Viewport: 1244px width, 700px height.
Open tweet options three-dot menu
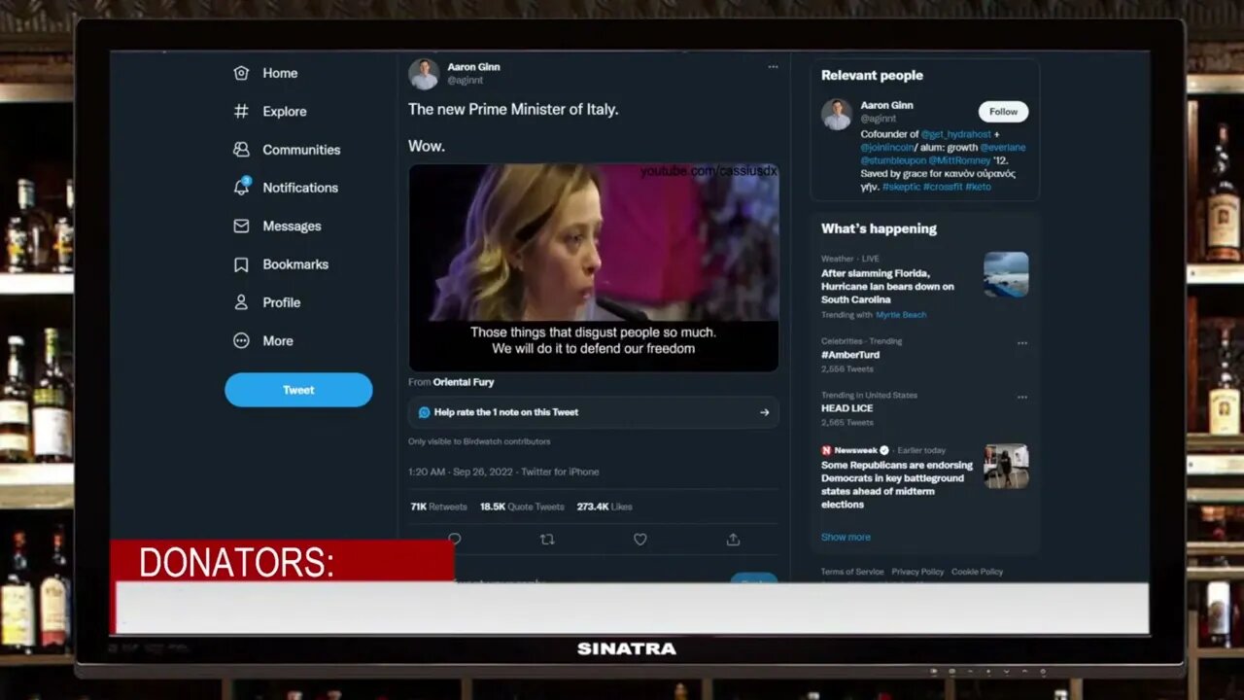click(x=773, y=67)
